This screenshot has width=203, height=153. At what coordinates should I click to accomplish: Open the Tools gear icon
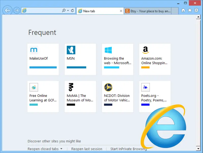196,10
